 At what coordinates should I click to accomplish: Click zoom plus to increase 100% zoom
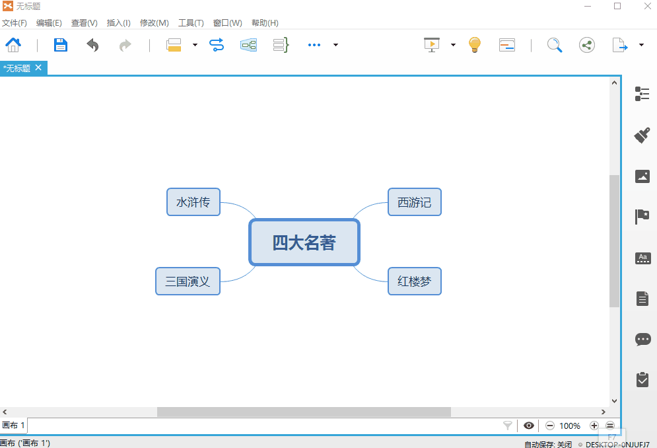pos(594,426)
